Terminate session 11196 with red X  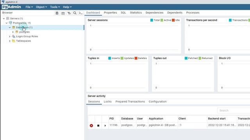pos(91,126)
